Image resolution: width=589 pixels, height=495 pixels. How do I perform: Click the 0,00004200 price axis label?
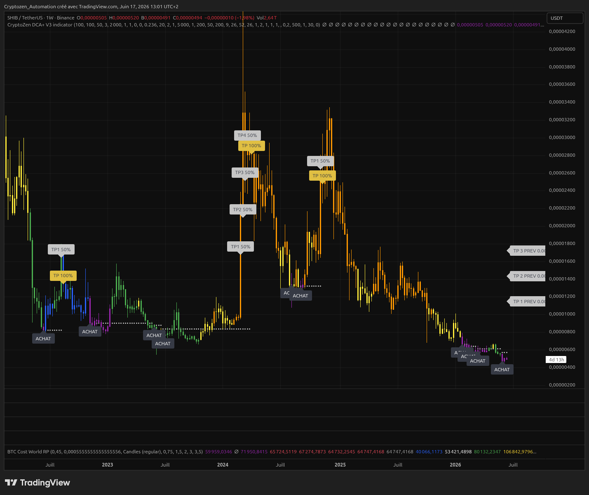pyautogui.click(x=562, y=31)
